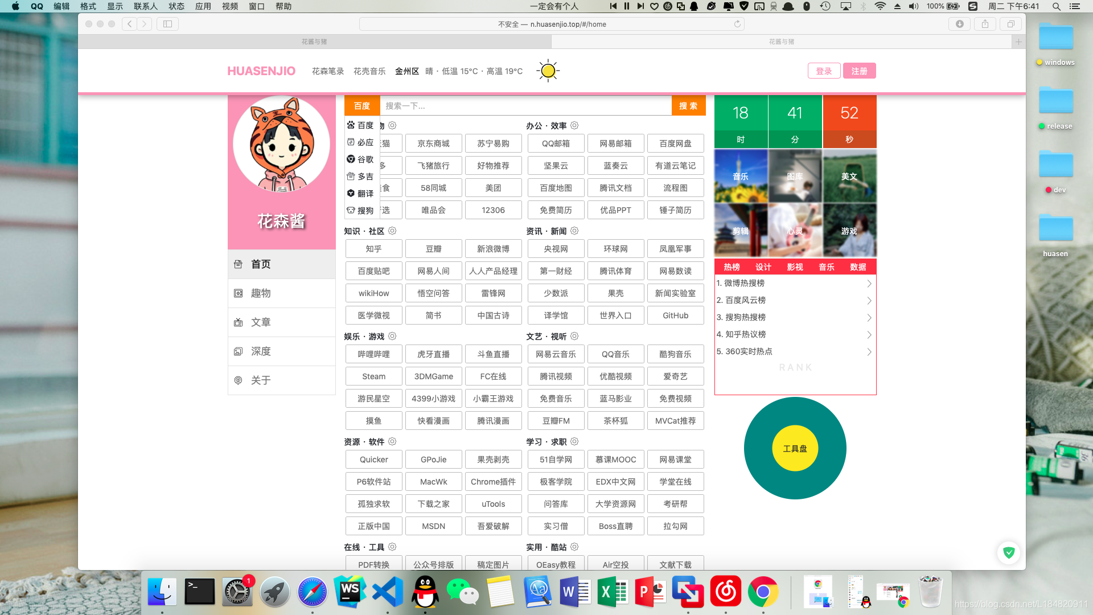Click settings icon next to 在线·工具
Image resolution: width=1093 pixels, height=615 pixels.
pos(392,547)
